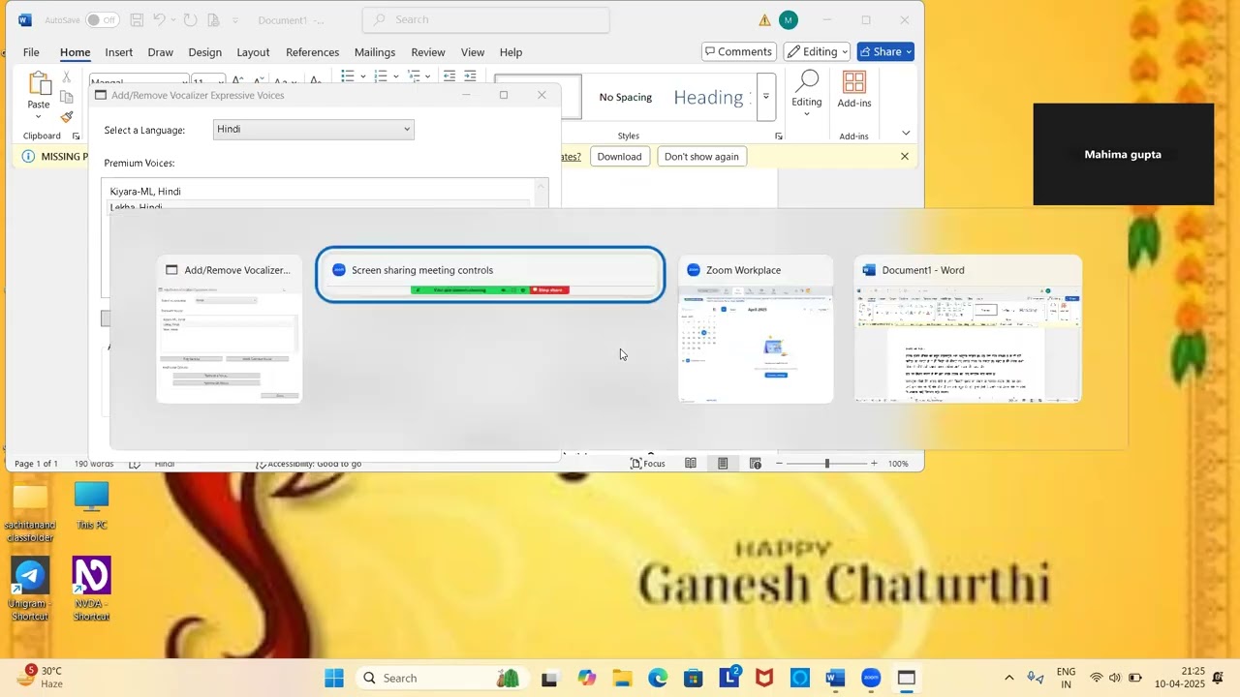Click the Don't show again button

coord(701,157)
